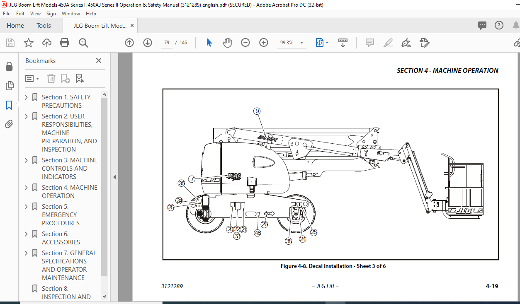
Task: Open Section 4. MACHINE OPERATION bookmark
Action: (70, 192)
